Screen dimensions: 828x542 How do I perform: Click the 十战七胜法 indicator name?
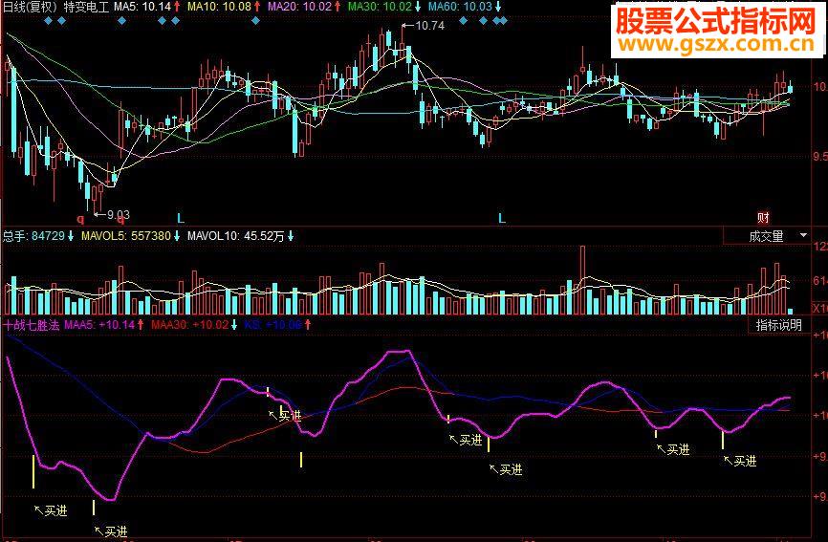click(32, 325)
